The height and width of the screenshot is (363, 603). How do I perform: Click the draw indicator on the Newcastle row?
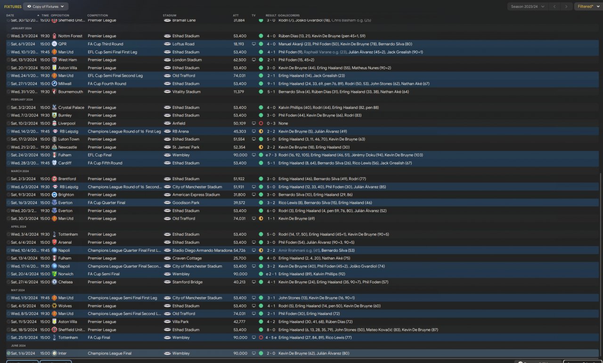261,147
